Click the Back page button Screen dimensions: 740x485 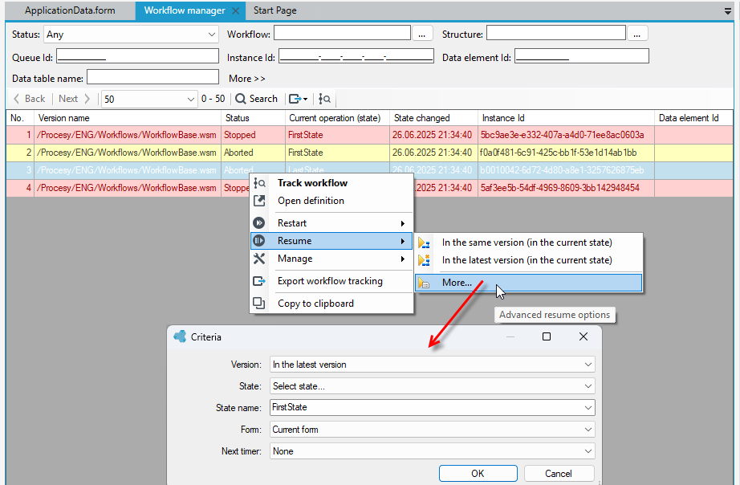29,99
